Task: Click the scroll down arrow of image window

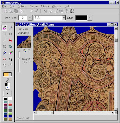Action: (116, 109)
